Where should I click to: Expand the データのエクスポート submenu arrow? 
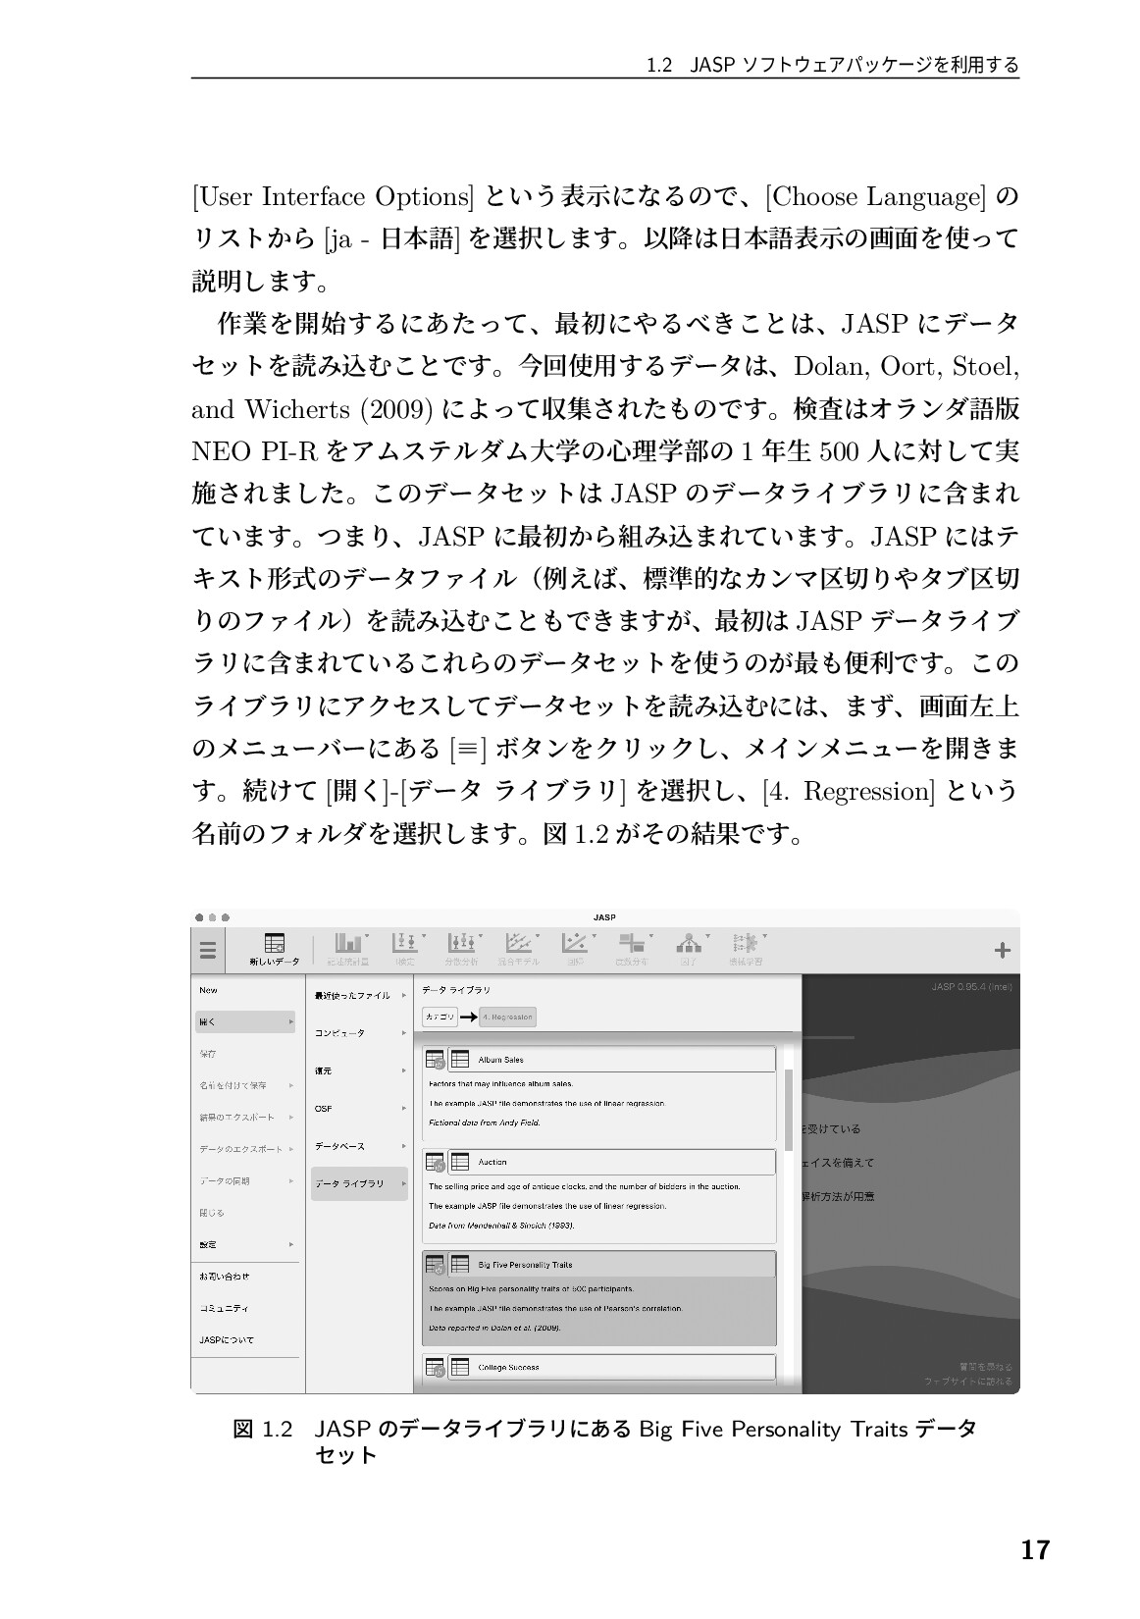tap(290, 1149)
